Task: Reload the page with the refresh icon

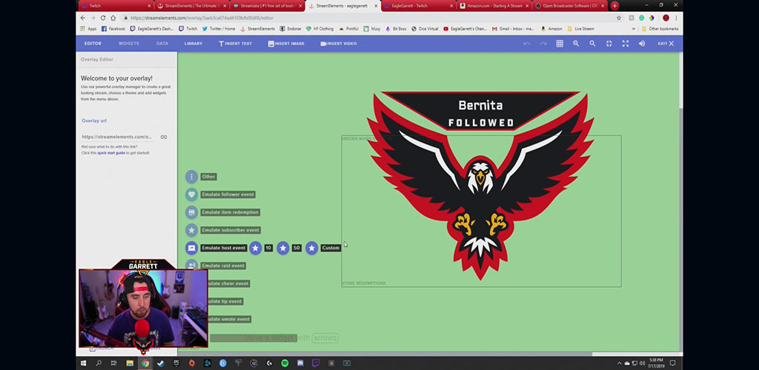Action: coord(102,18)
